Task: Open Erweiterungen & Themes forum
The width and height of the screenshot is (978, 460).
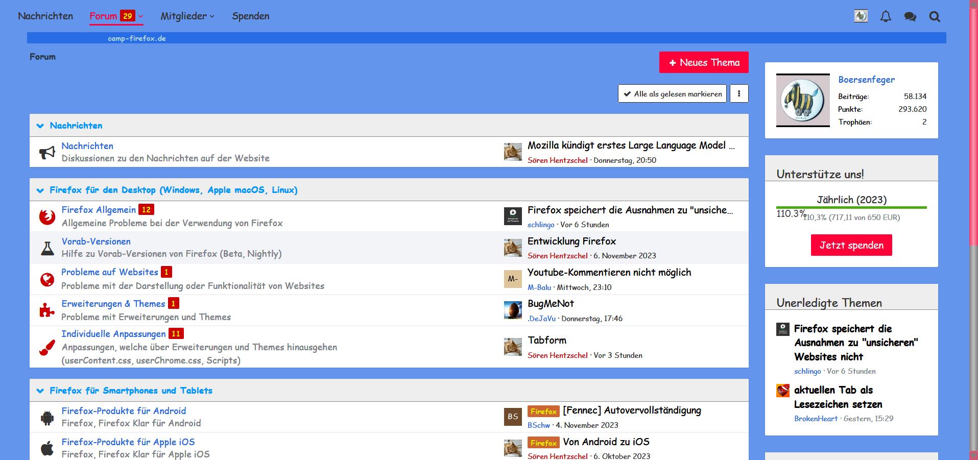Action: point(113,304)
